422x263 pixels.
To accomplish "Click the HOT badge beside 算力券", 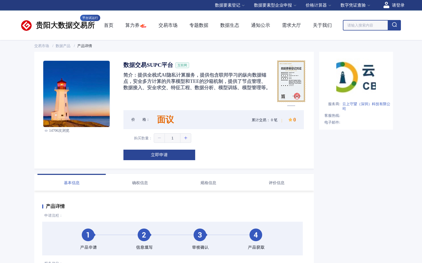I will point(143,26).
